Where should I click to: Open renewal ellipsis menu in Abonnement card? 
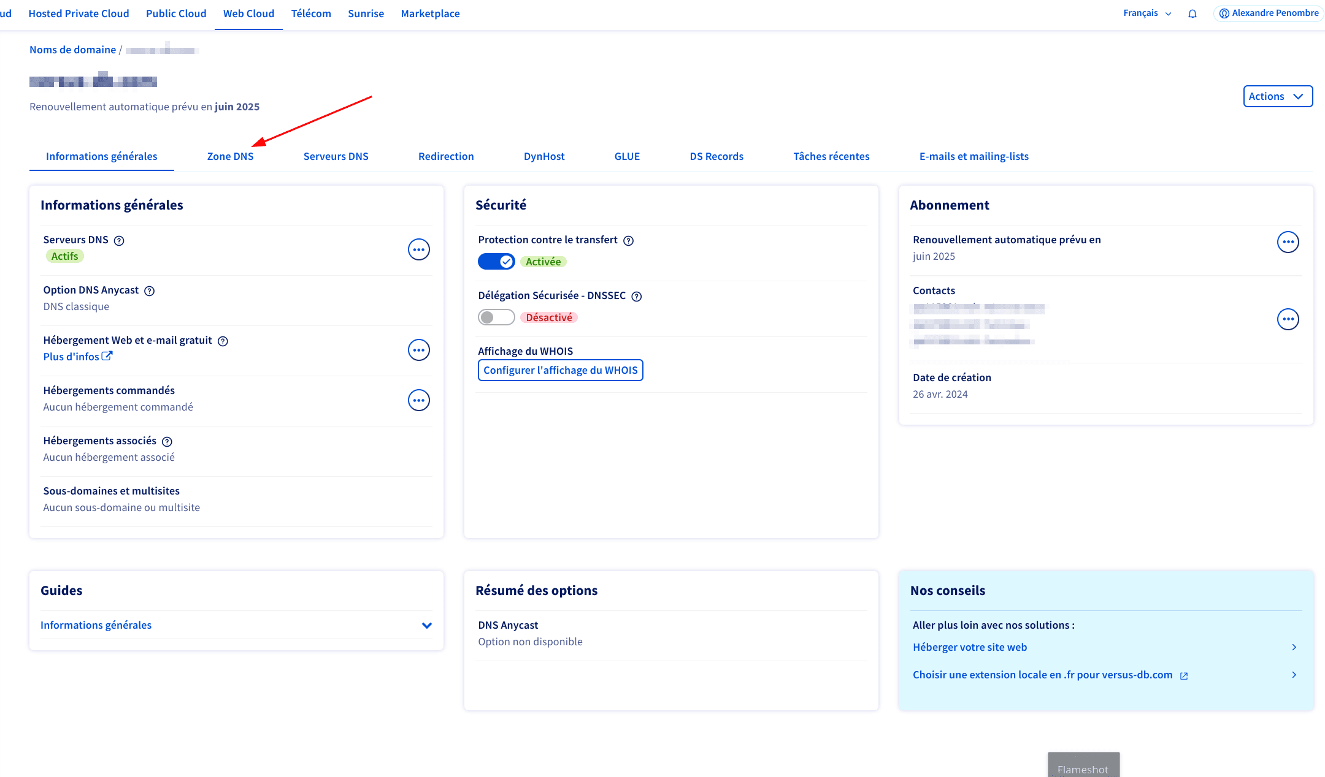(x=1288, y=242)
